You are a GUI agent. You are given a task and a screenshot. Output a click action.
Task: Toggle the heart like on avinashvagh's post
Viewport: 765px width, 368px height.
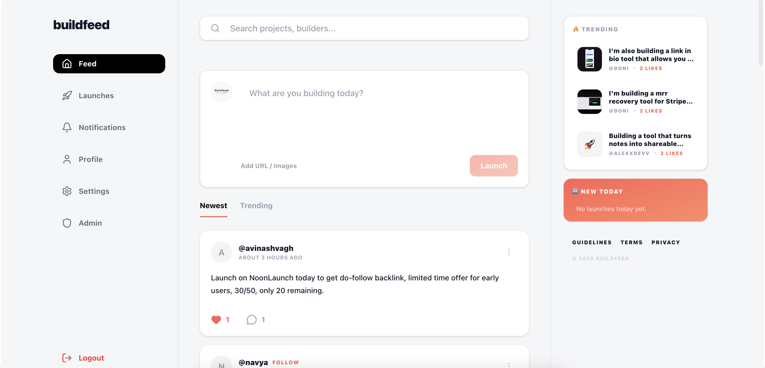point(216,320)
